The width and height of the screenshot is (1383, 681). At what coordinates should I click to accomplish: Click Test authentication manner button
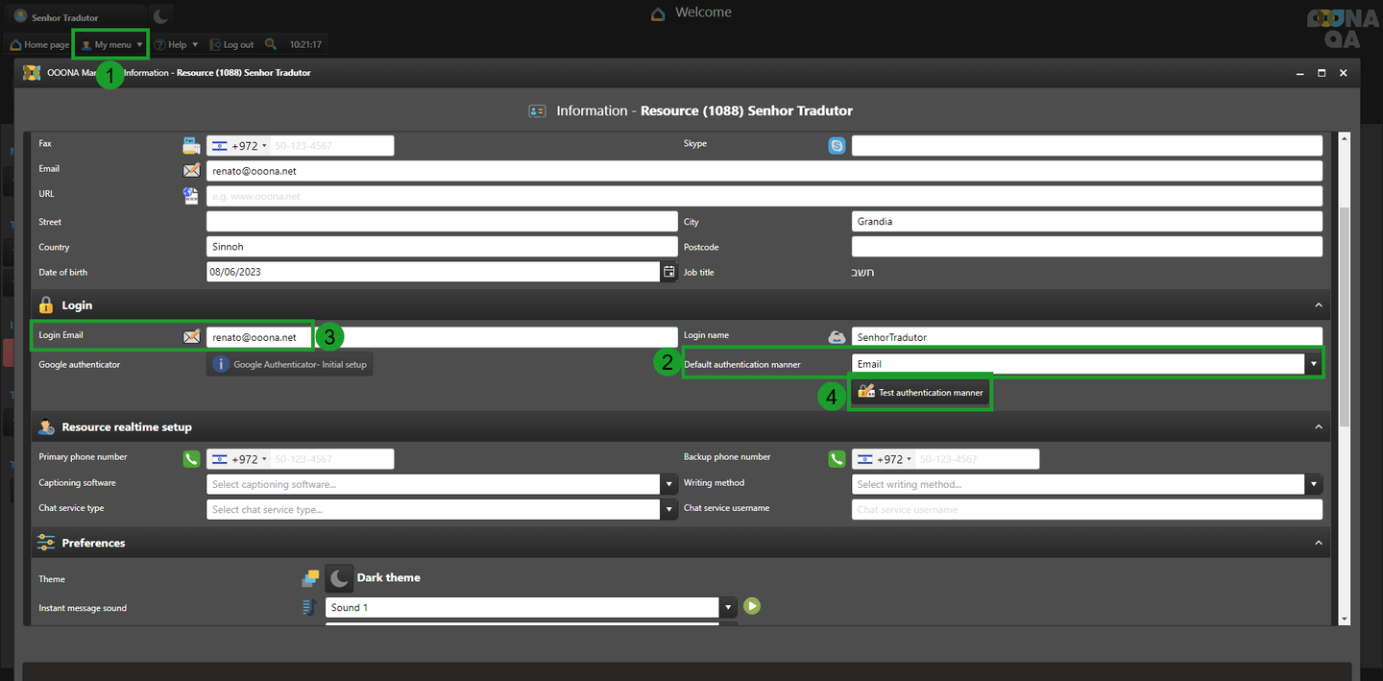point(920,392)
